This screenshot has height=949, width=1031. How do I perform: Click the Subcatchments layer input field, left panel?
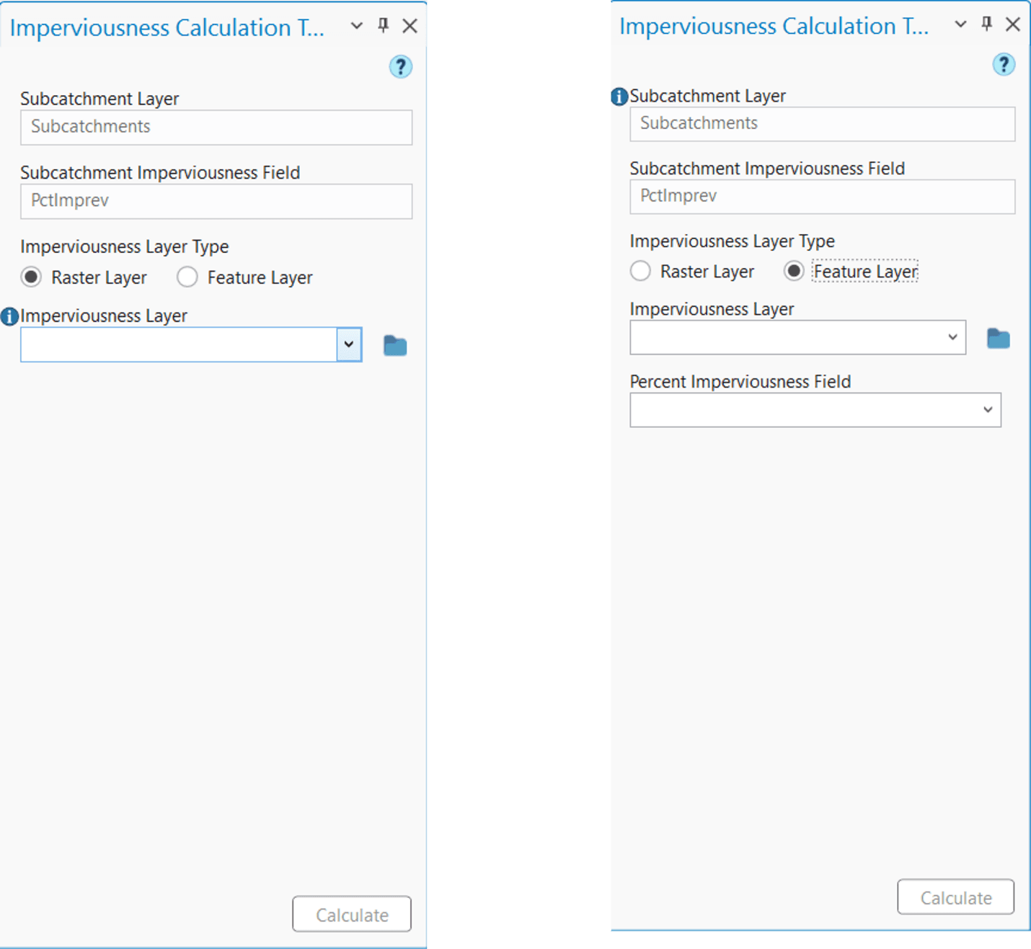(216, 127)
